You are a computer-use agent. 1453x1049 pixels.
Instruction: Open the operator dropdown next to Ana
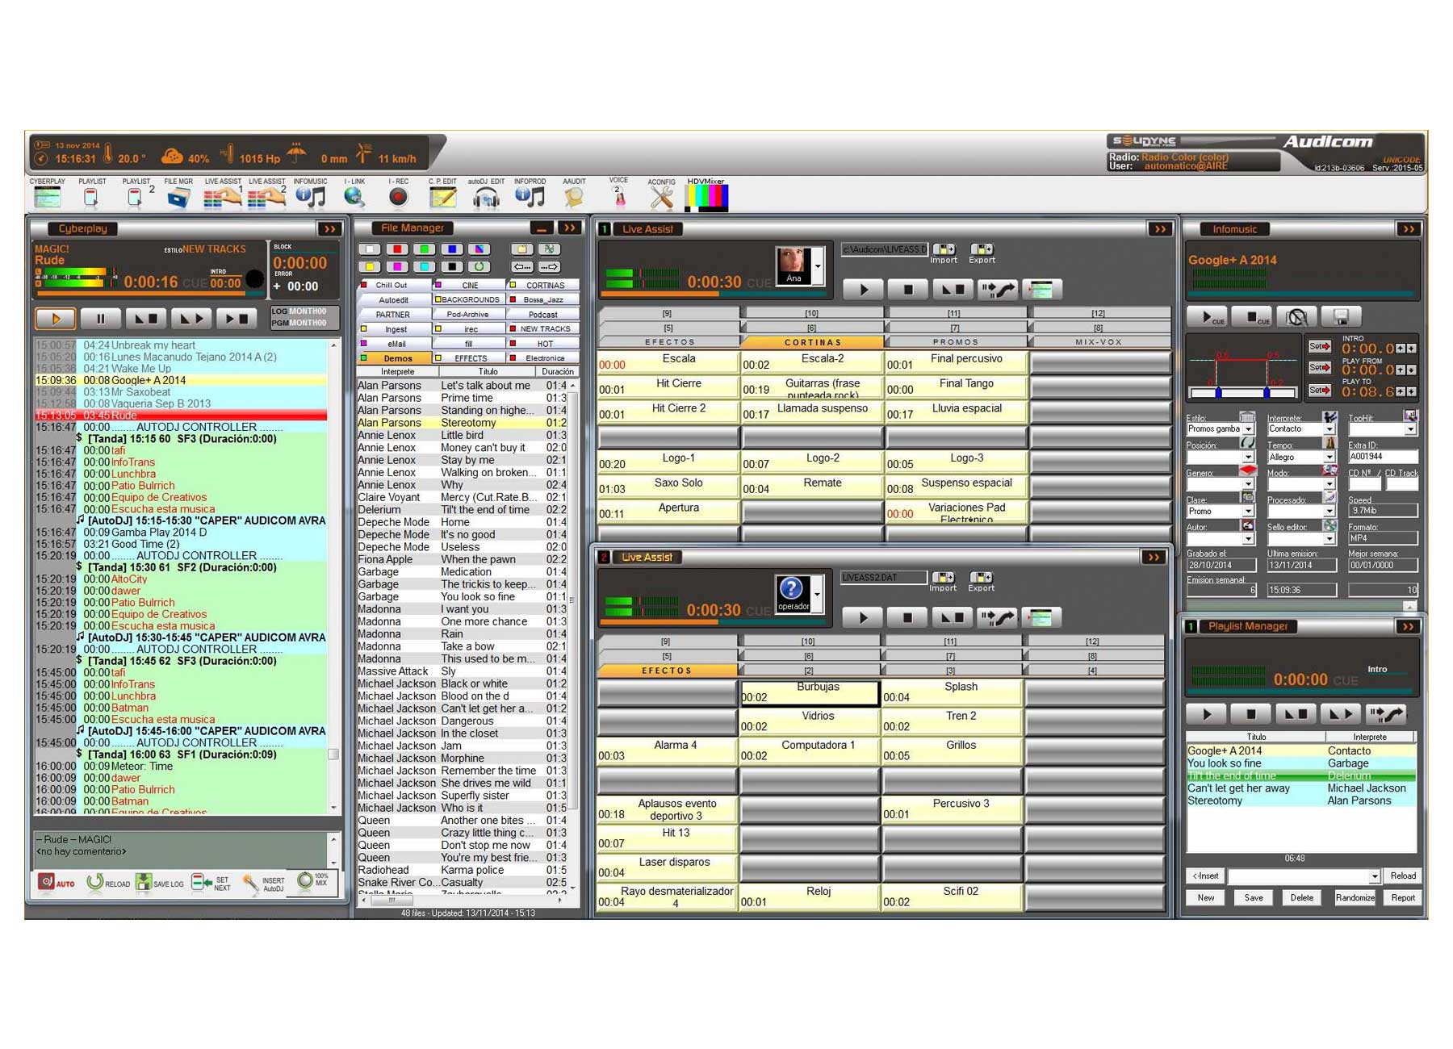[819, 265]
